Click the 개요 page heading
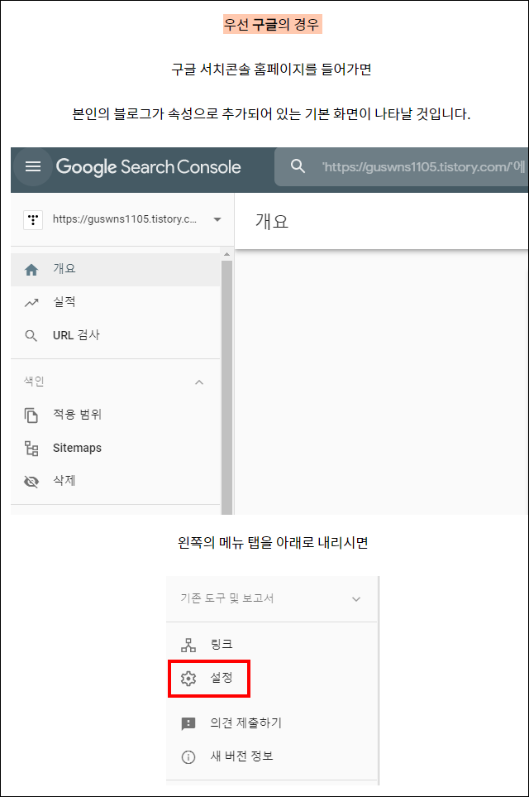This screenshot has height=797, width=529. (272, 221)
